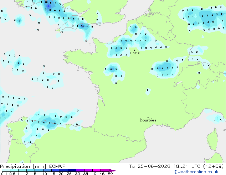
Task: Click the Dourbies location label
Action: pyautogui.click(x=148, y=120)
